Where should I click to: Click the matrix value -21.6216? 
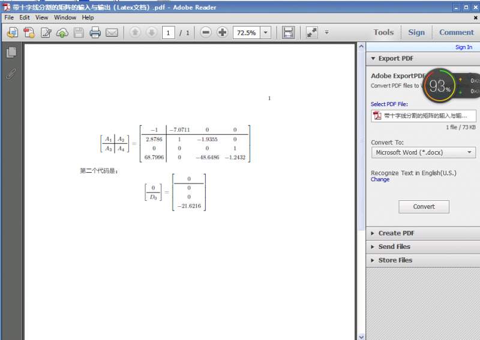[x=189, y=206]
